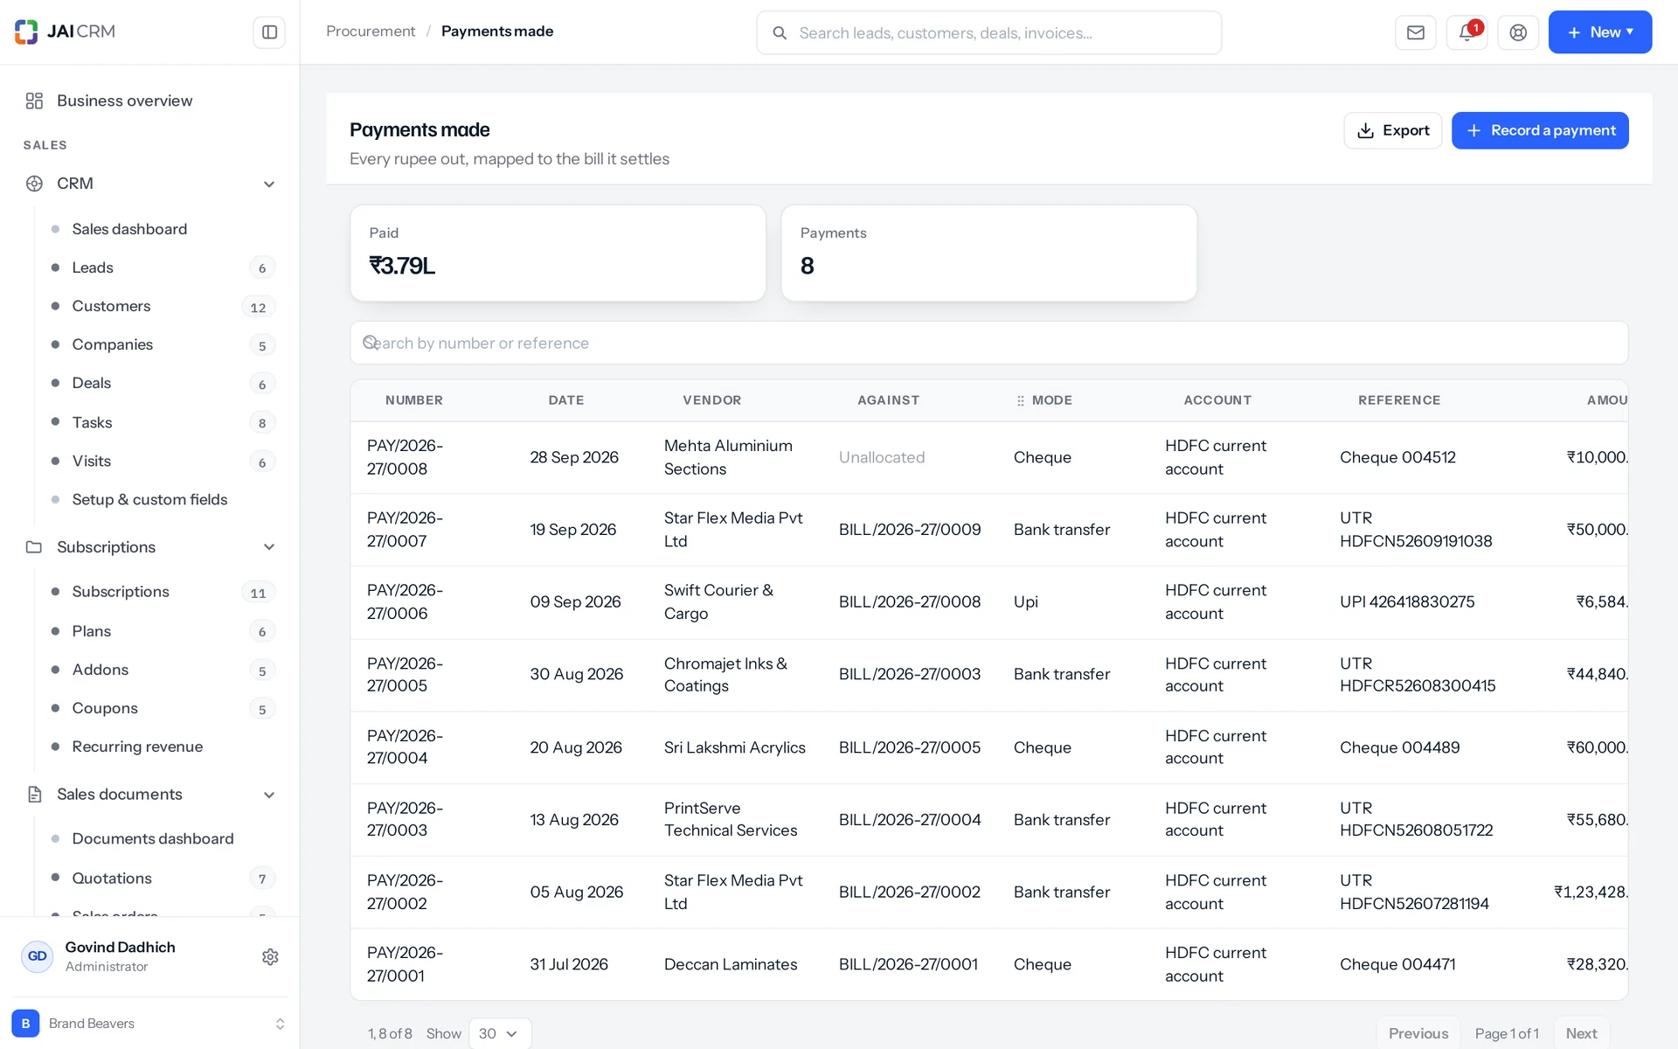Image resolution: width=1678 pixels, height=1049 pixels.
Task: Go to Deals in sidebar
Action: tap(91, 383)
